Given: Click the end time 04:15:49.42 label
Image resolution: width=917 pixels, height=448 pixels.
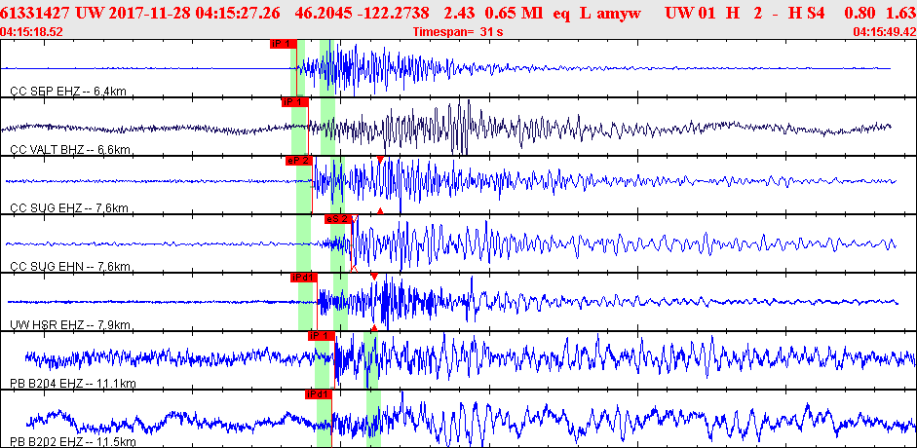Looking at the screenshot, I should point(885,31).
